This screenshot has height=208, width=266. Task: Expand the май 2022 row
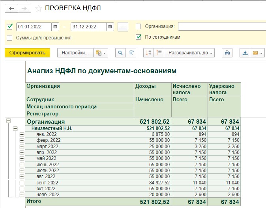click(x=22, y=158)
